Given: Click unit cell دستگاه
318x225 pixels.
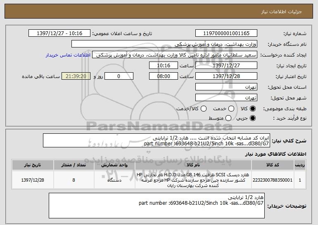Looking at the screenshot, I should coord(114,180).
